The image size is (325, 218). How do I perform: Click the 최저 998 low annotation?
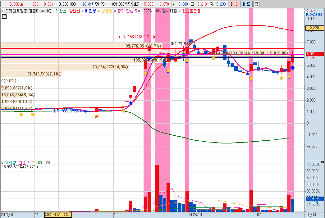[x=67, y=111]
